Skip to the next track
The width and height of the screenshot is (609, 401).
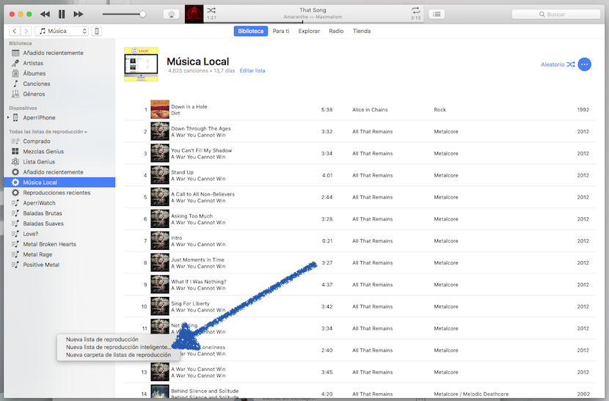(79, 14)
